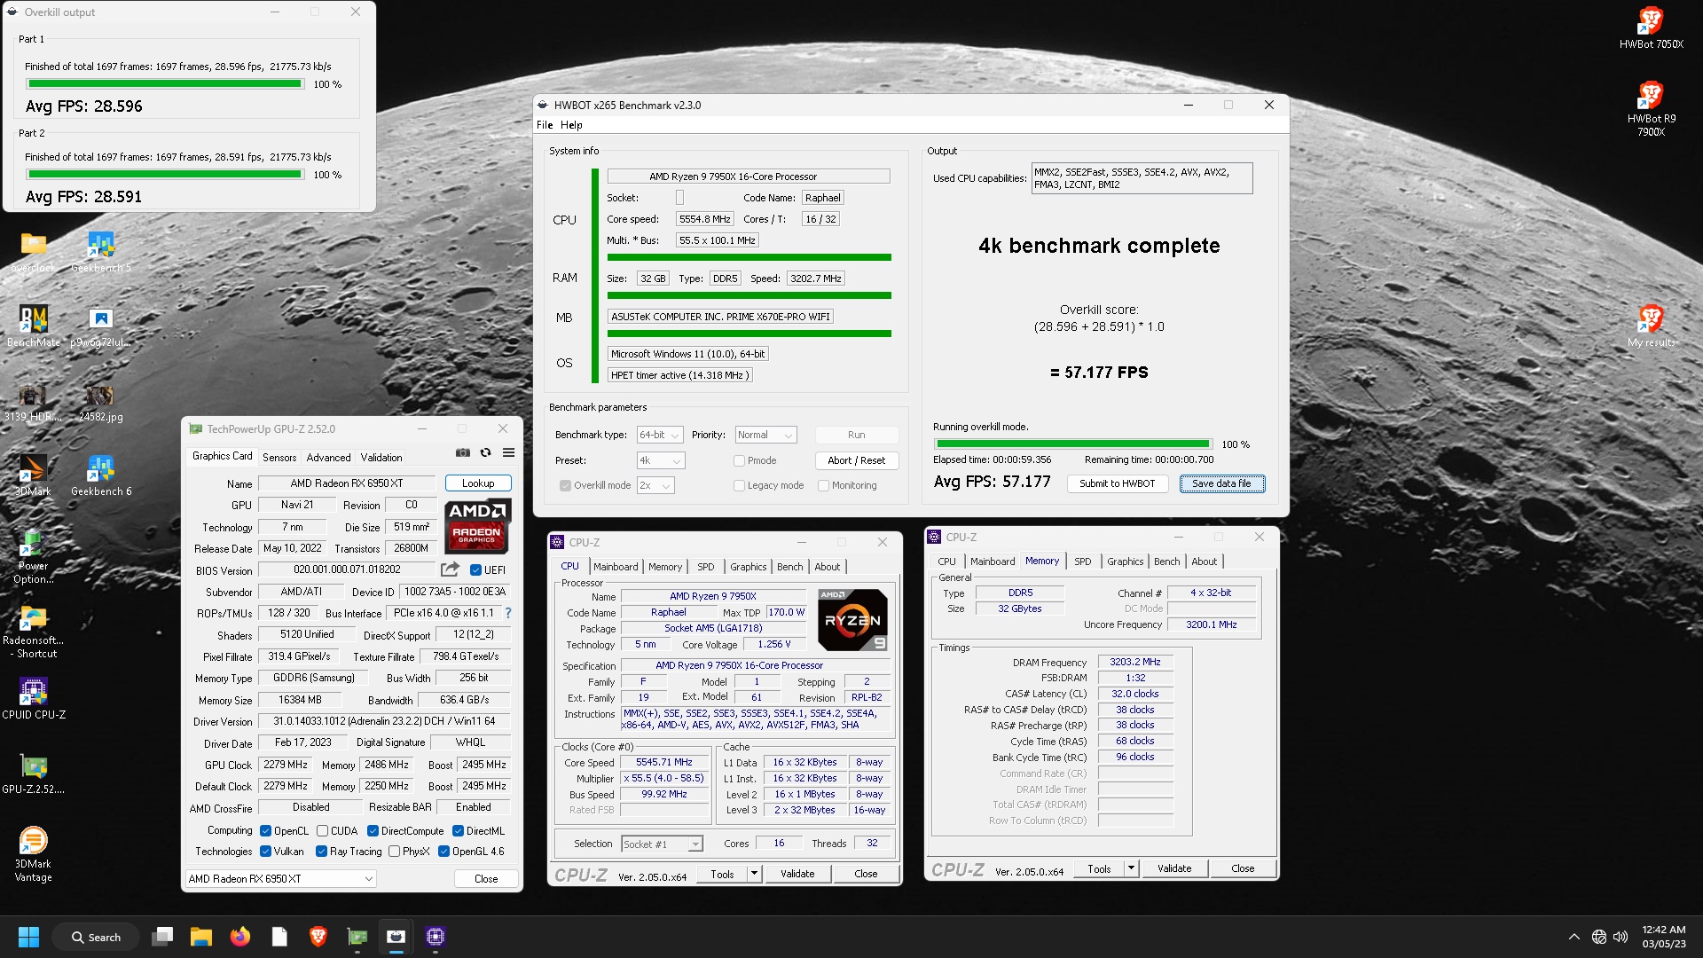
Task: Click the Abort / Reset button
Action: (856, 460)
